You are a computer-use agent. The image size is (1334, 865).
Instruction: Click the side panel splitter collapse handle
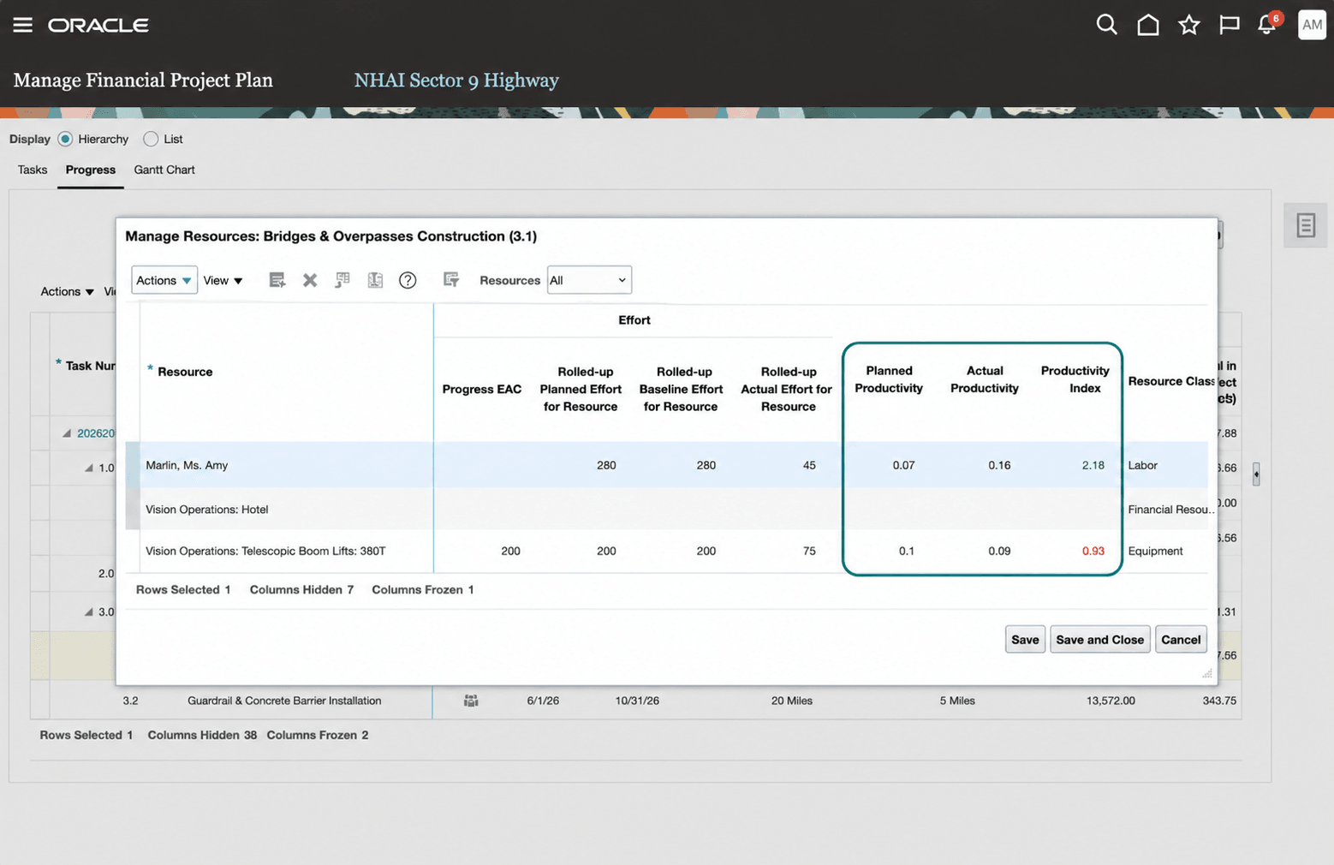1256,474
